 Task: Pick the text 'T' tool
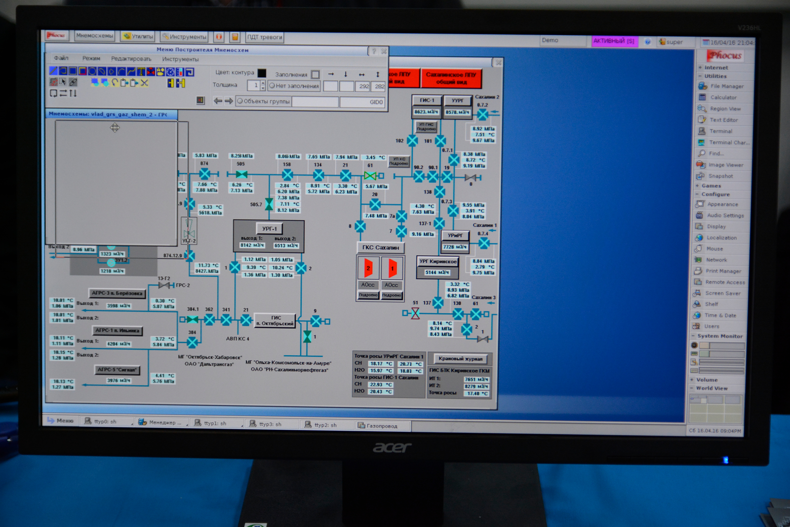pyautogui.click(x=141, y=72)
